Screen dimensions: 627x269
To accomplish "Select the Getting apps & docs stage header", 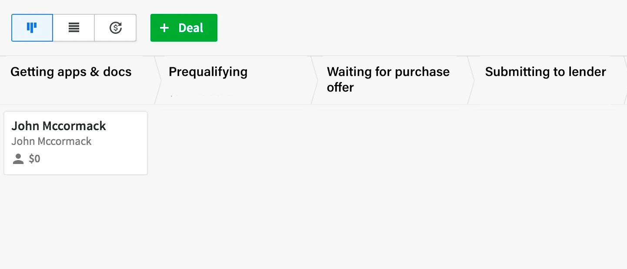I will [71, 72].
